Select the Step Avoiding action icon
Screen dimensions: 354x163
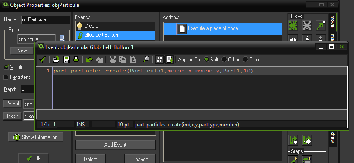click(x=307, y=160)
